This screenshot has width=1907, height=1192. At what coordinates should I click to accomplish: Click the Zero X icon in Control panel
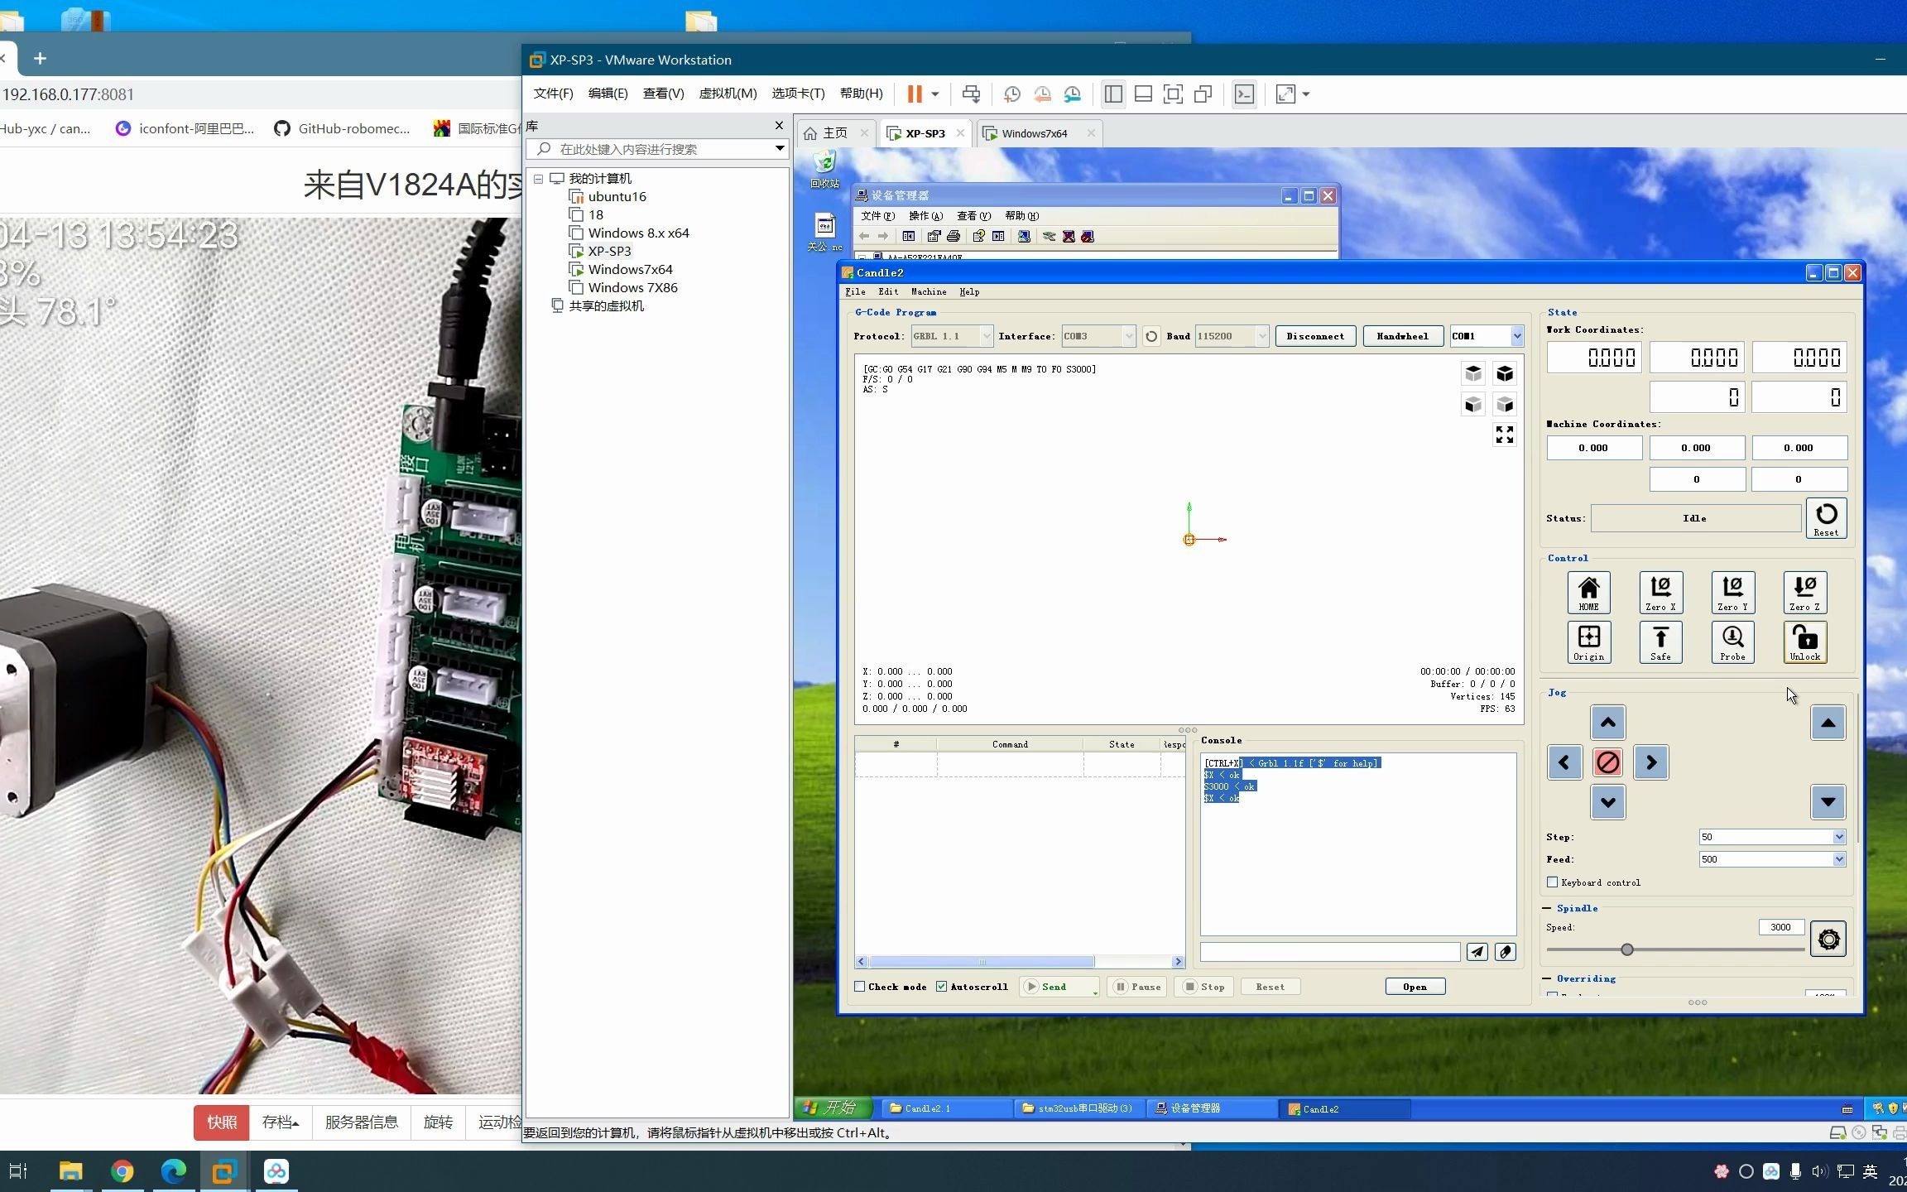tap(1661, 590)
